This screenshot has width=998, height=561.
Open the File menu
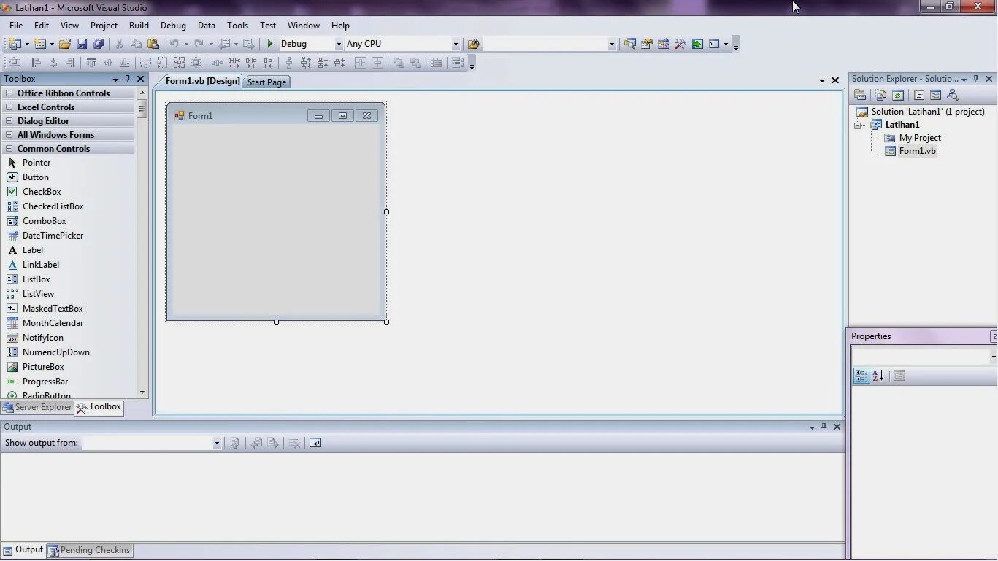click(x=16, y=25)
